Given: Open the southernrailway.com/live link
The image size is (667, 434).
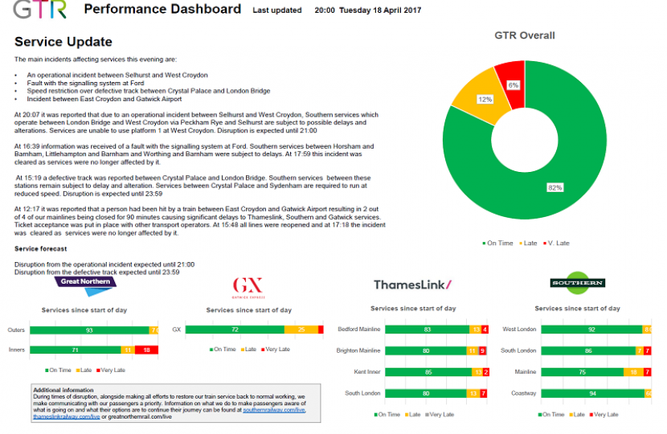Looking at the screenshot, I should 275,410.
